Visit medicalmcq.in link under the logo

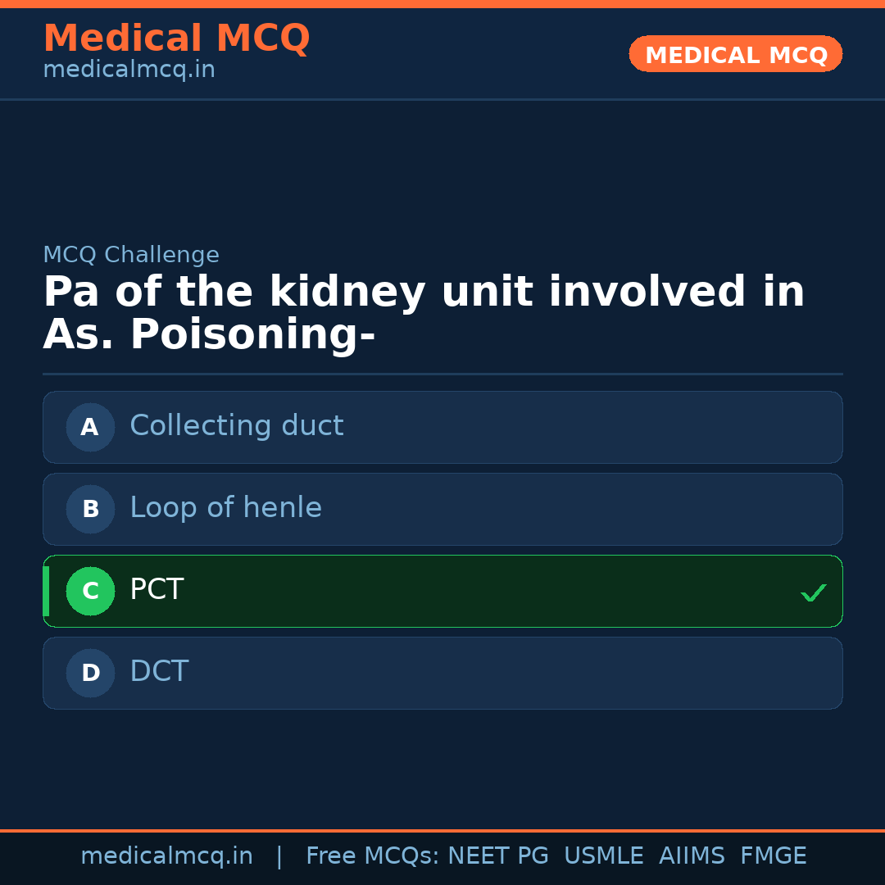(129, 69)
